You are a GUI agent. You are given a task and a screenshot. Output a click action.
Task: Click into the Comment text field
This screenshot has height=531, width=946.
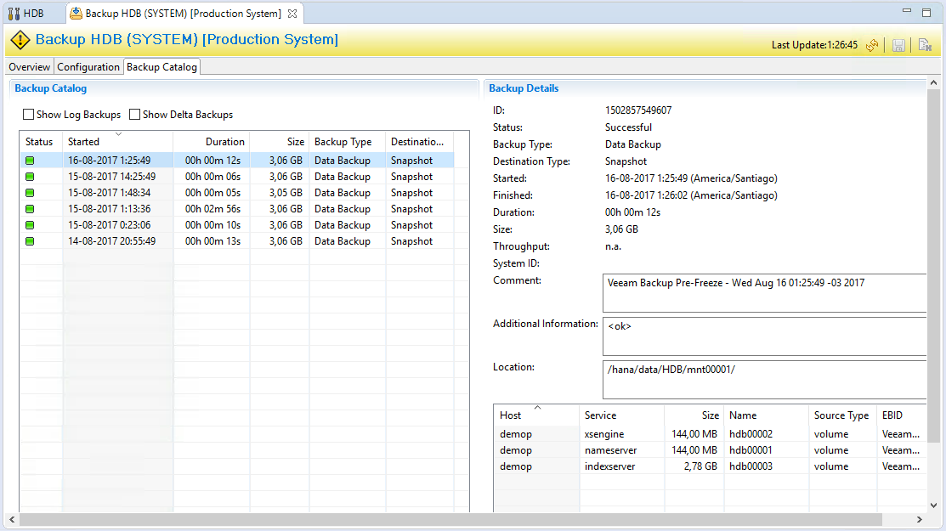(x=764, y=293)
